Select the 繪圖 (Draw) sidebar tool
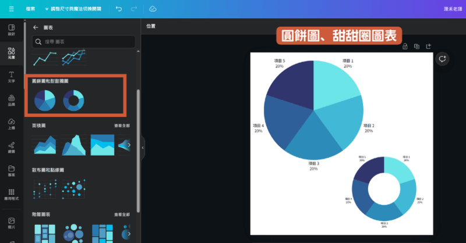 tap(11, 147)
